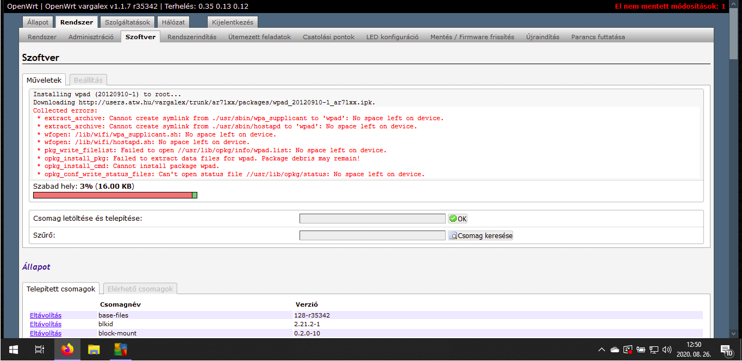
Task: Click Eltávolítás link for base-files
Action: (46, 315)
